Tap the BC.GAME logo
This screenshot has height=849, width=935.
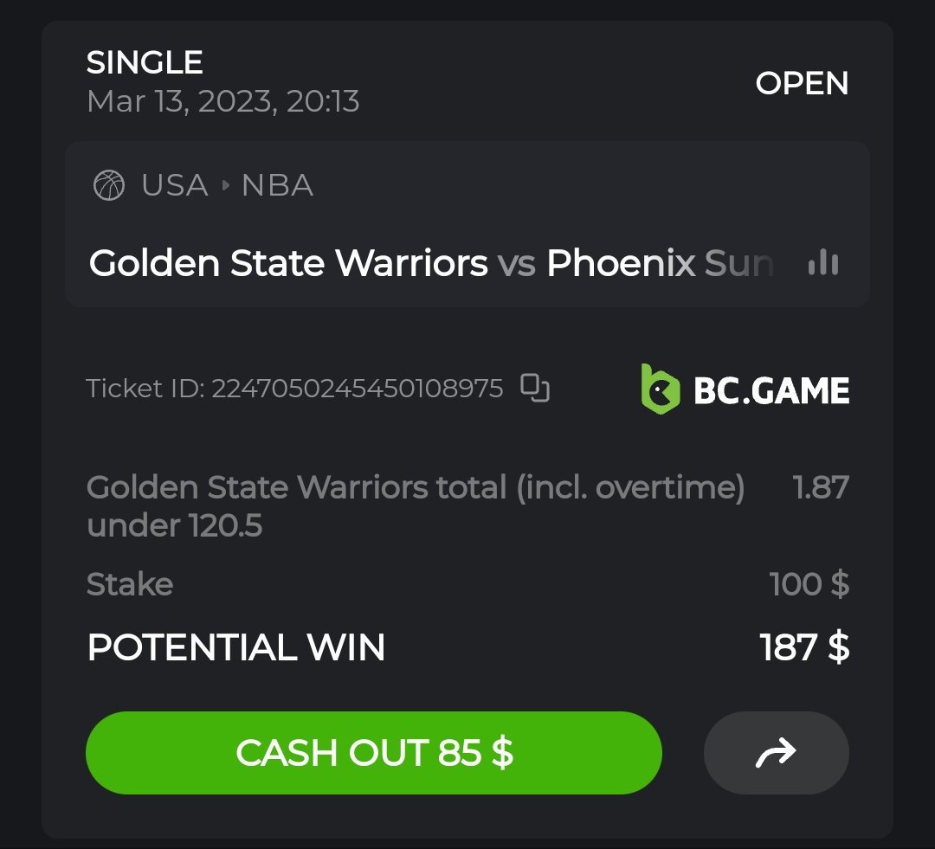coord(745,389)
